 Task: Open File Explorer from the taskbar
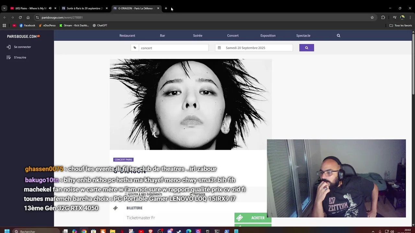[113, 231]
